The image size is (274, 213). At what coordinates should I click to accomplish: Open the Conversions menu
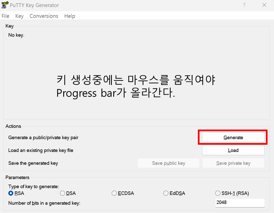44,16
